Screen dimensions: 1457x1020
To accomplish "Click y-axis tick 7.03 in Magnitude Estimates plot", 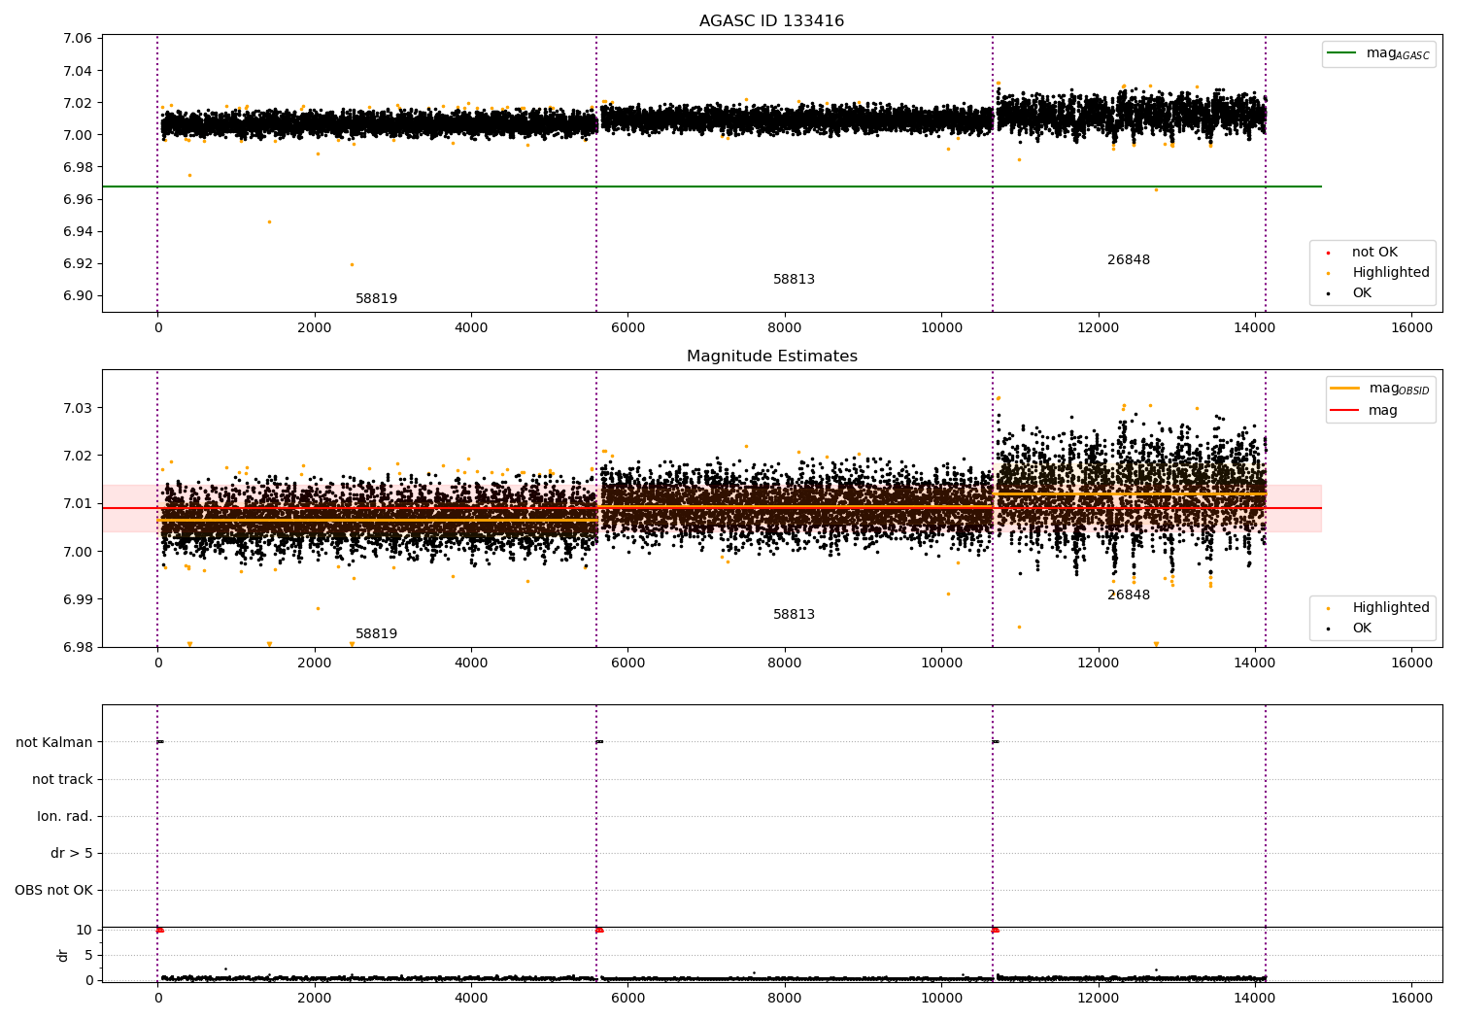I will (78, 408).
